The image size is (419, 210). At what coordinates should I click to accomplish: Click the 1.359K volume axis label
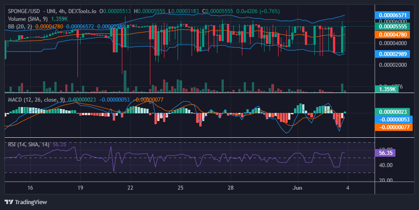coord(387,89)
